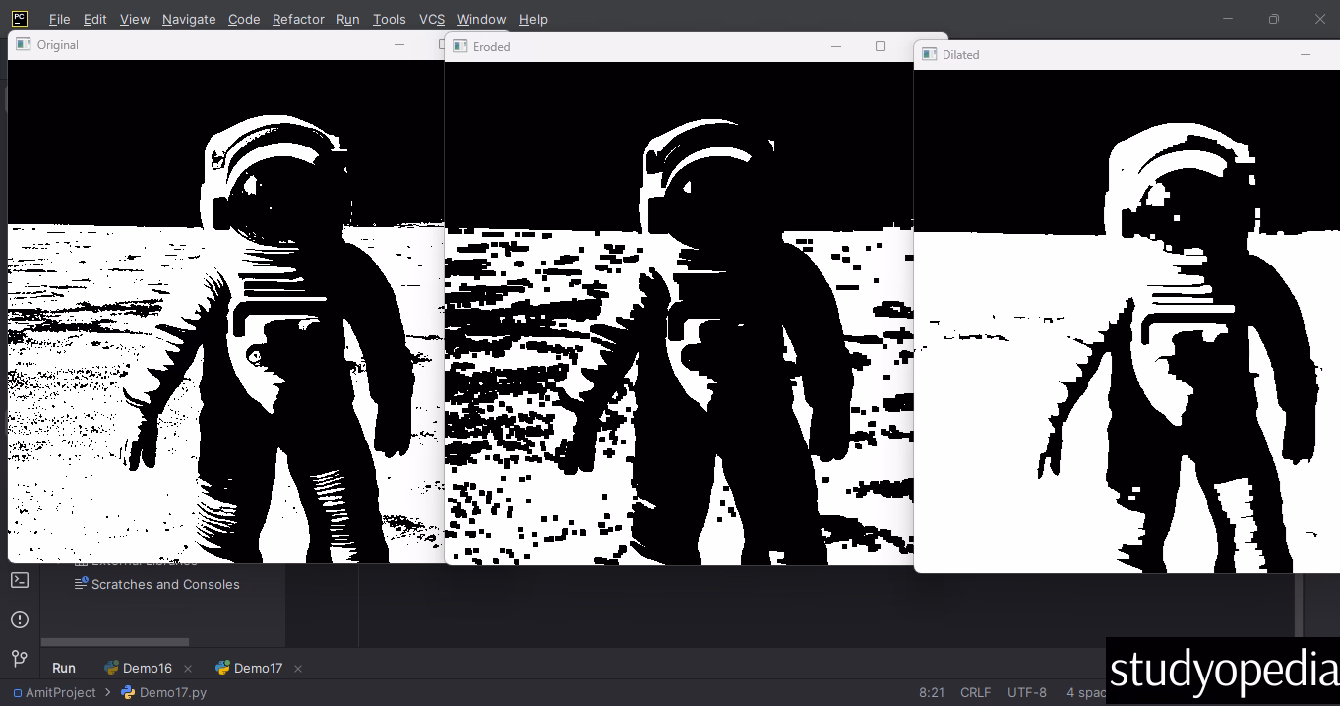Click the Demo17.py Python file icon in breadcrumb
1340x706 pixels.
128,692
